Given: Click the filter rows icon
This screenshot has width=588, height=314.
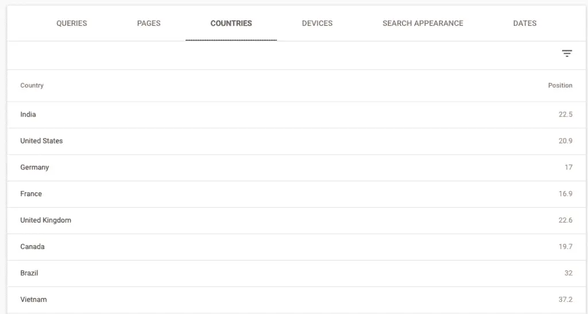Looking at the screenshot, I should (x=567, y=54).
